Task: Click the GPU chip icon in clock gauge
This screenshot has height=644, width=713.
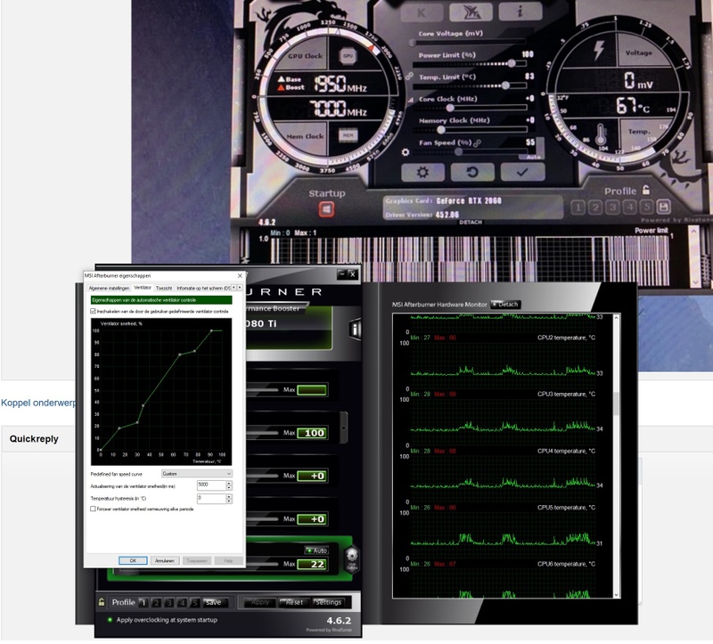Action: tap(348, 56)
